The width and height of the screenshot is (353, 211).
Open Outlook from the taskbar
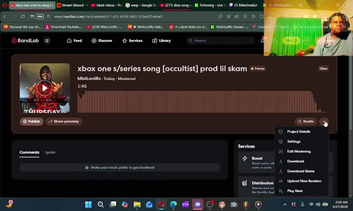pos(149,205)
